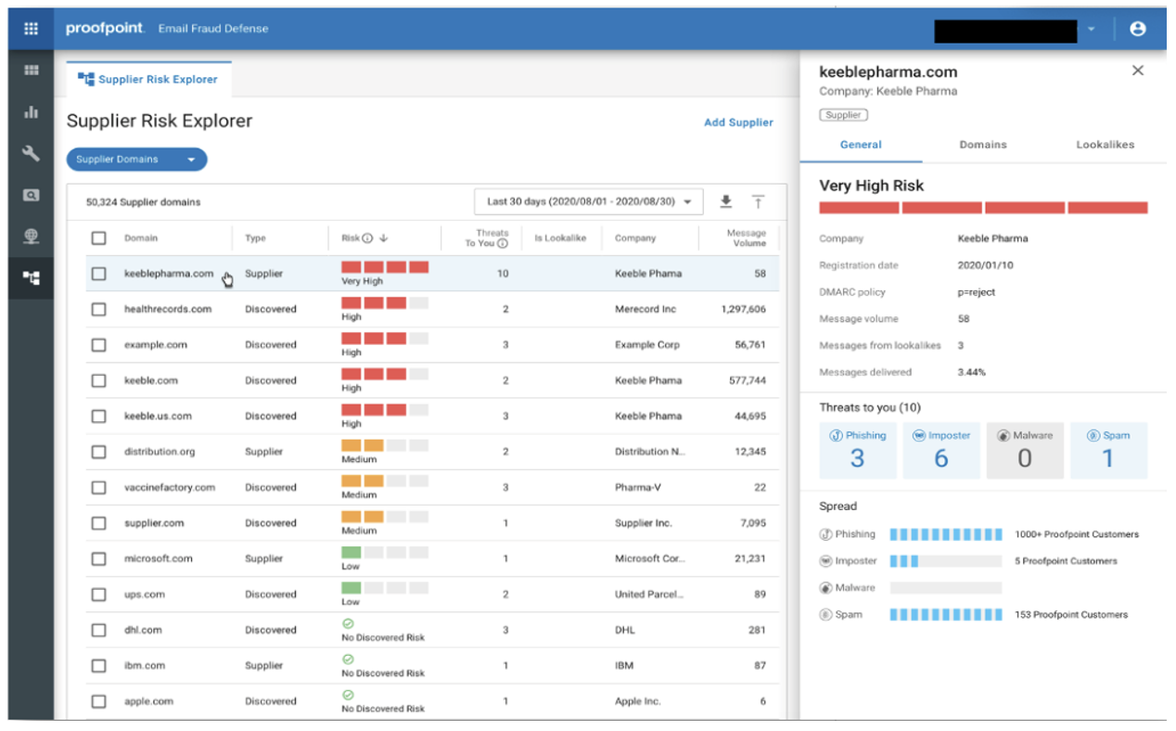Sort by Risk using the down arrow
Screen dimensions: 1176x731
pyautogui.click(x=383, y=238)
